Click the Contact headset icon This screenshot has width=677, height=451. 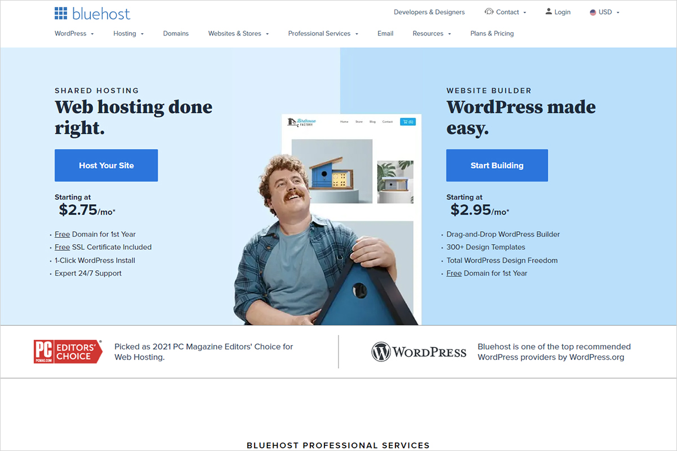[x=489, y=12]
